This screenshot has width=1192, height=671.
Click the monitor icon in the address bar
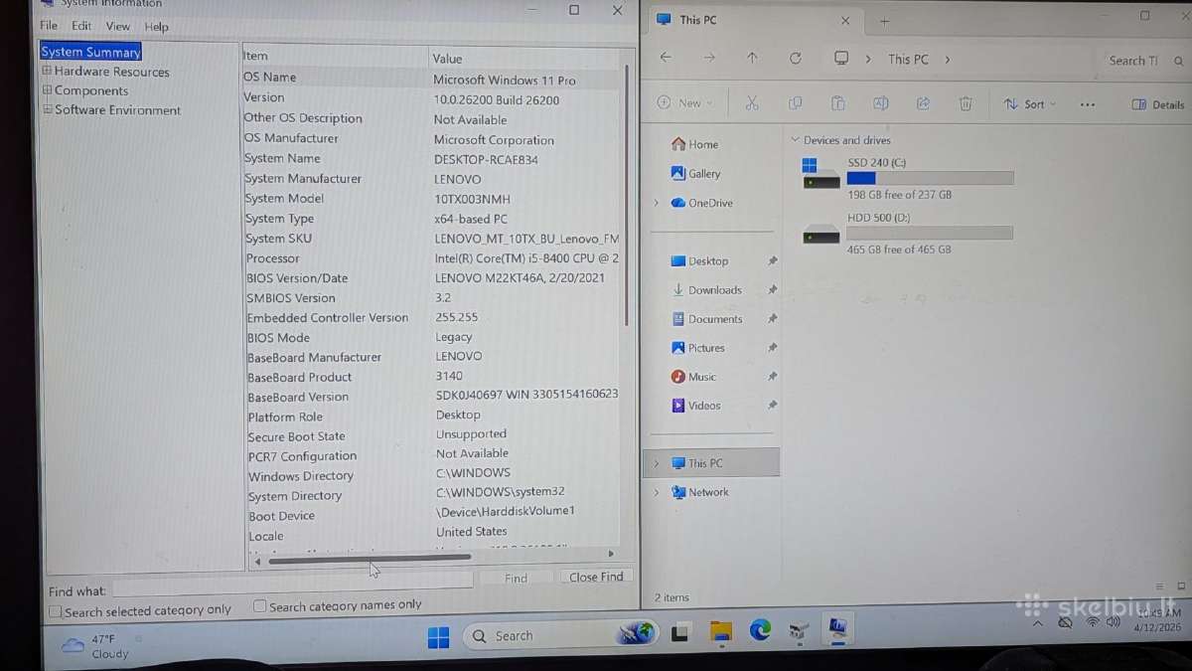[x=841, y=59]
